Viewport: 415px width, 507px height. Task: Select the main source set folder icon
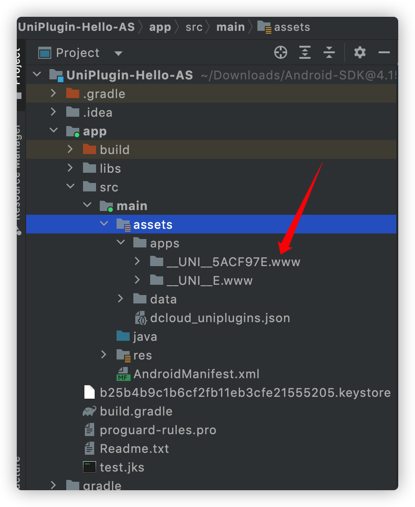tap(106, 206)
